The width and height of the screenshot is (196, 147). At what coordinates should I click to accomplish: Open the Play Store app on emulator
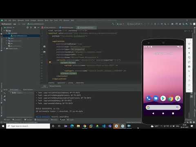point(163,98)
